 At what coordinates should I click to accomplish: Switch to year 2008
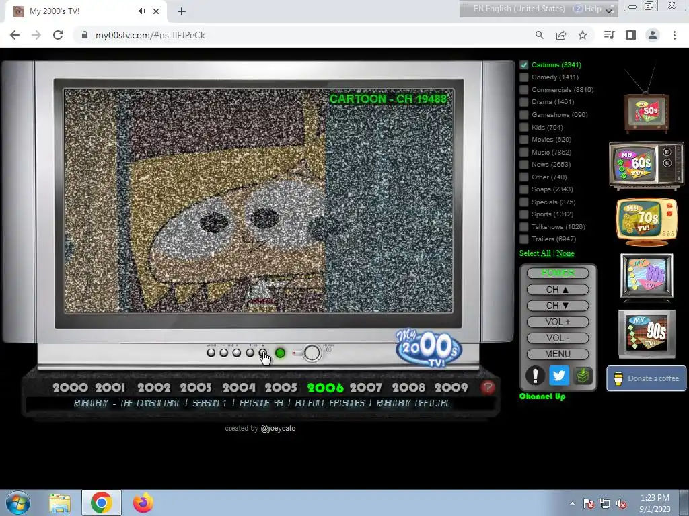coord(408,388)
